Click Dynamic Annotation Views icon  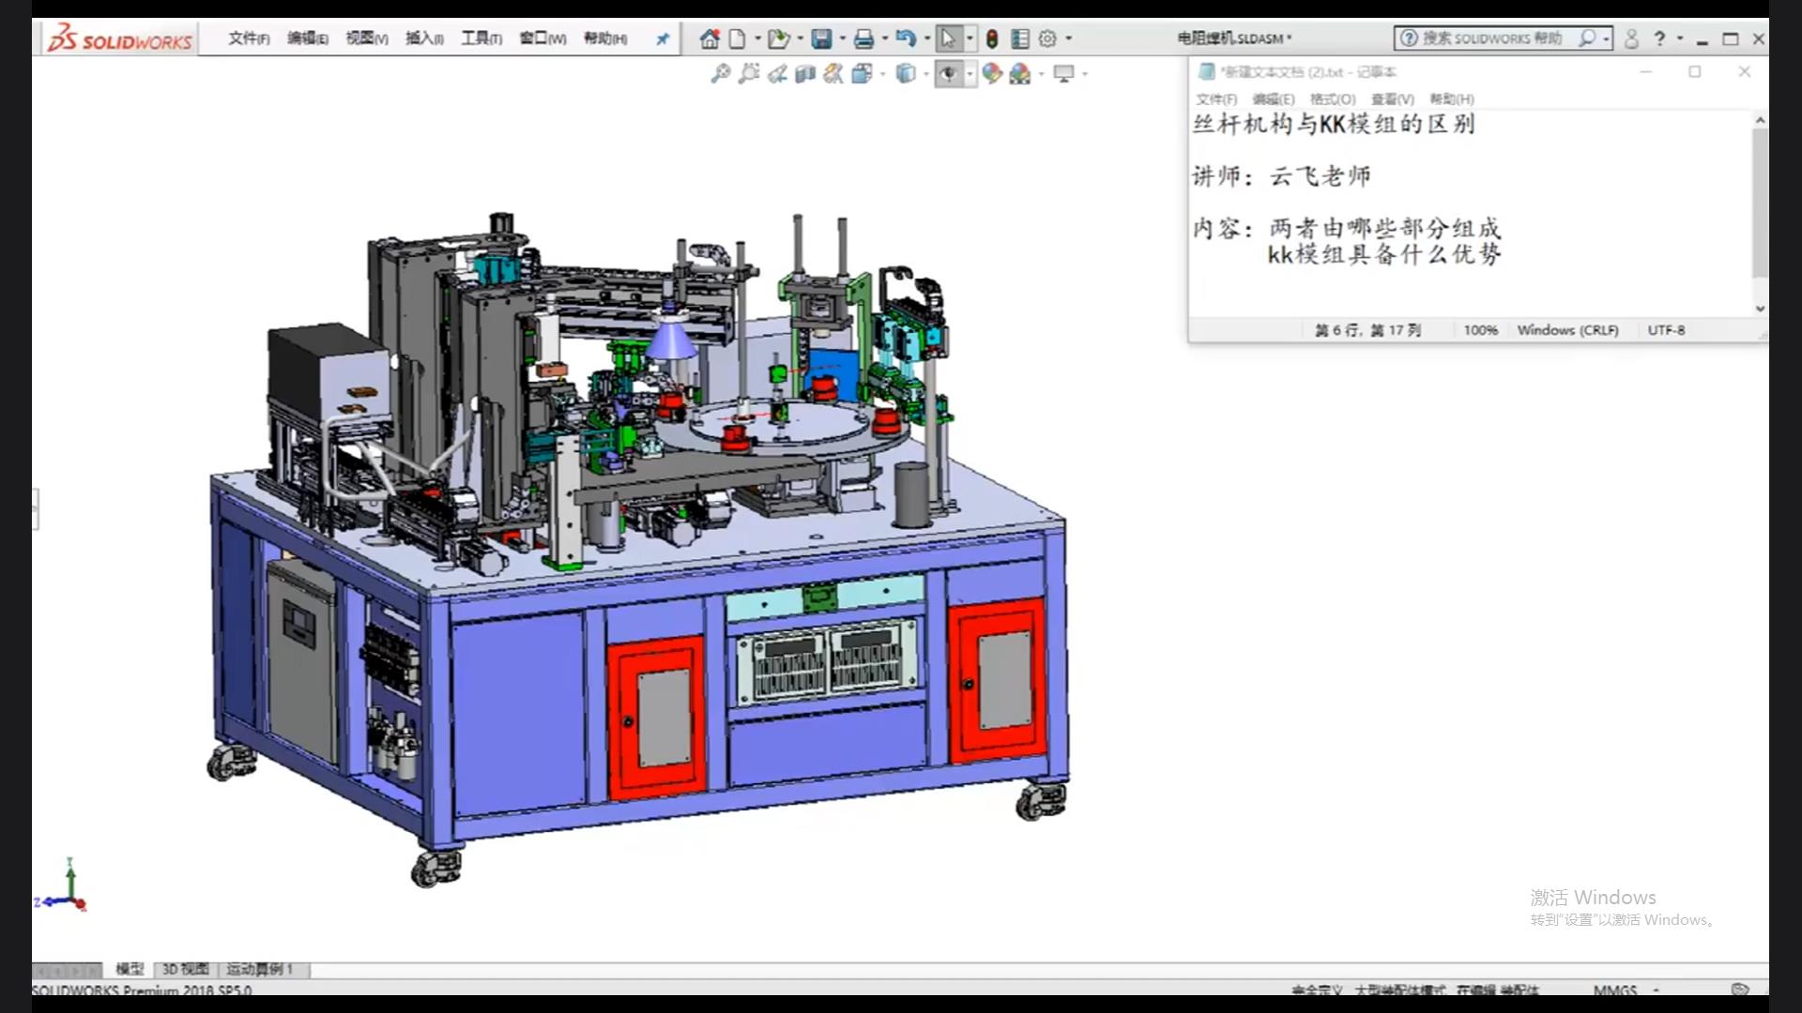[x=832, y=73]
